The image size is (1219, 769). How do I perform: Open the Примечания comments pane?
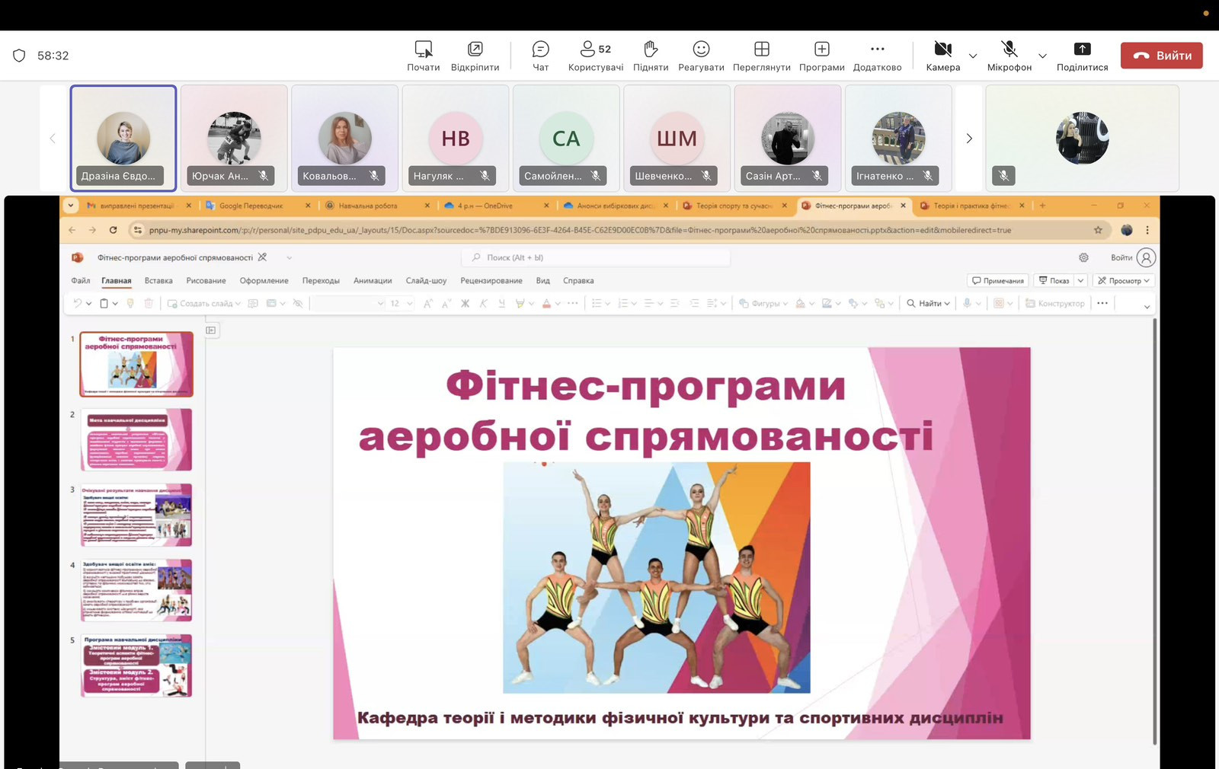[998, 281]
